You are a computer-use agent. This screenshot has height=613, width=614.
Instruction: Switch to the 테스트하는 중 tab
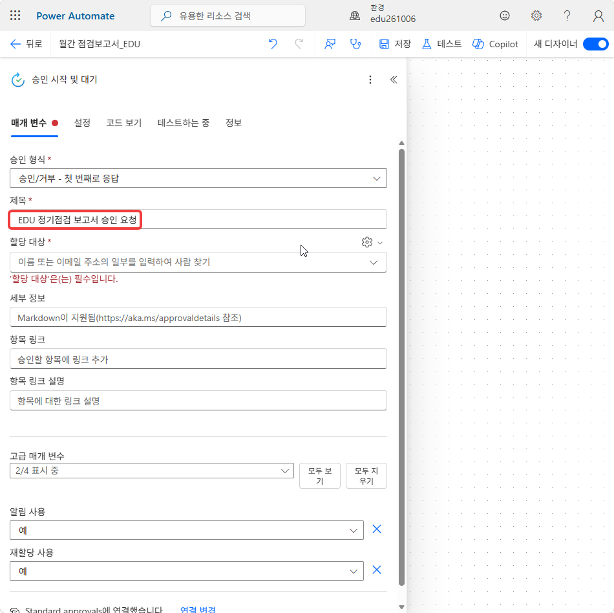184,123
